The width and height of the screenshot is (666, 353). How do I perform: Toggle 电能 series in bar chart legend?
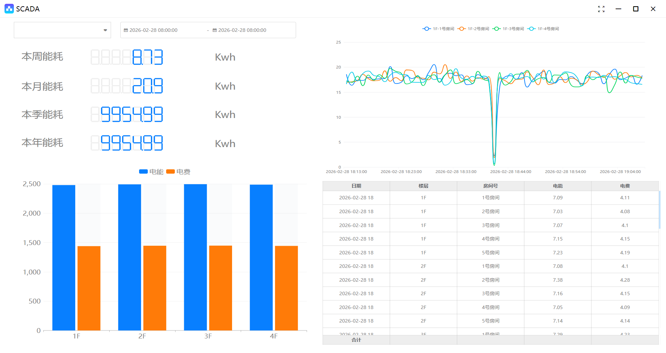pos(151,172)
